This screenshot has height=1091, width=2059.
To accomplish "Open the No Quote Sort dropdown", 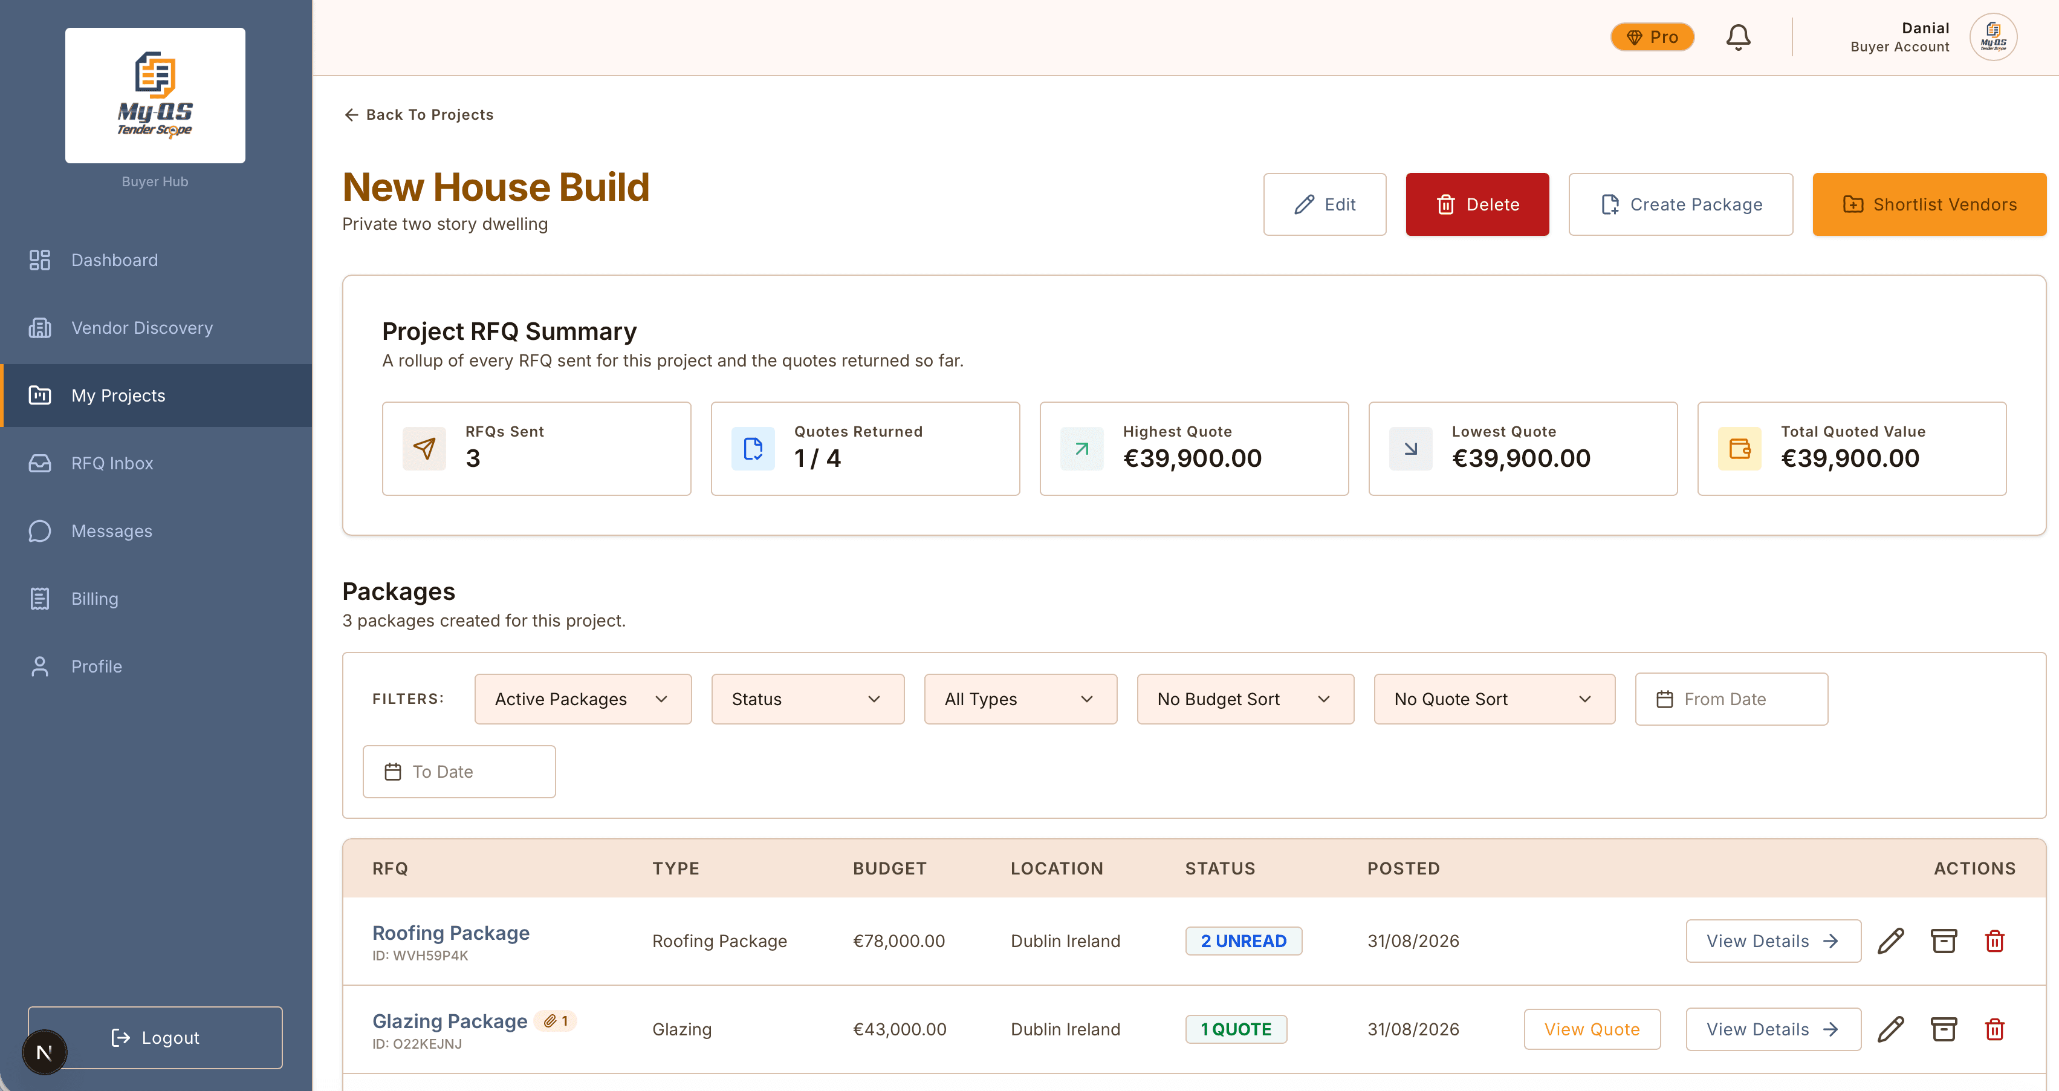I will (x=1494, y=699).
